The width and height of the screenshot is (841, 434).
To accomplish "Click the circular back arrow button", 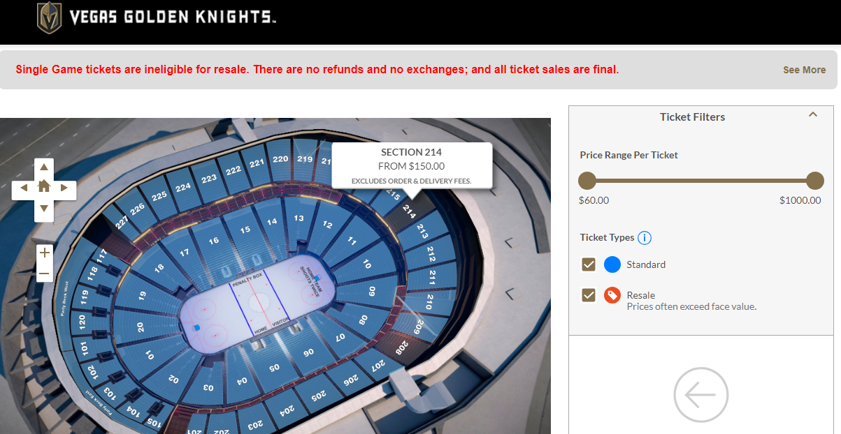I will pos(700,395).
